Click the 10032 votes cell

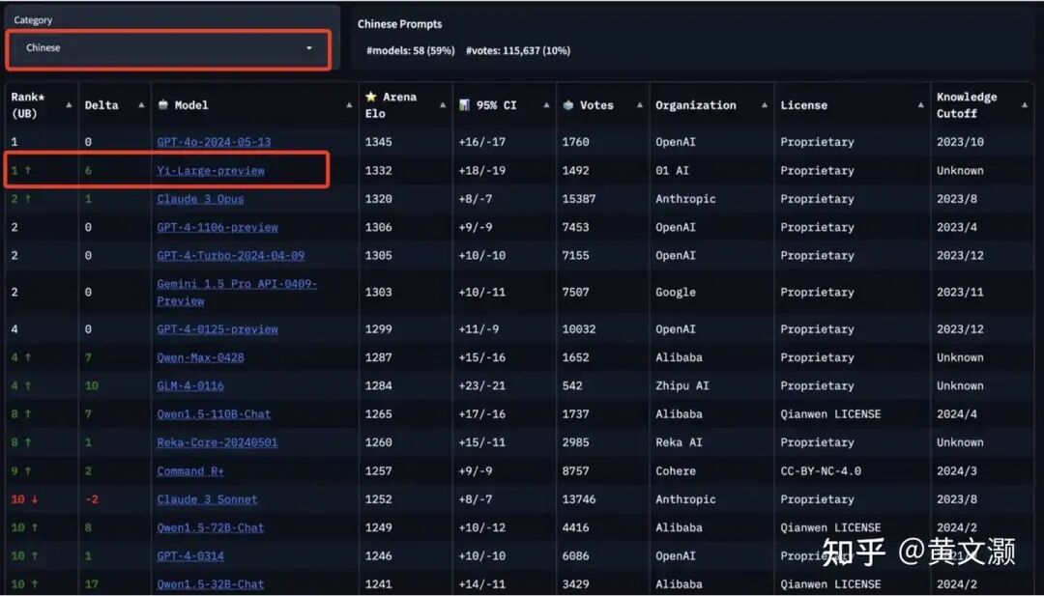pyautogui.click(x=579, y=329)
